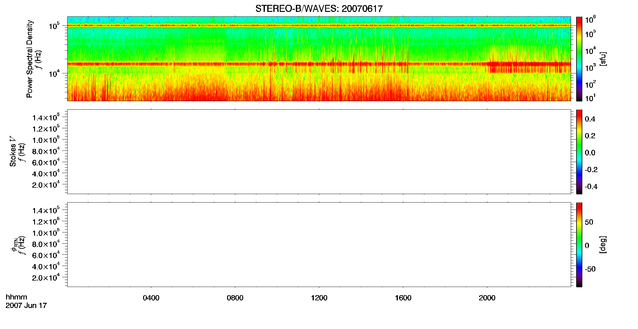The height and width of the screenshot is (329, 638).
Task: Click the 1.4×10^5 tick label on the Stokes V axis
Action: (x=46, y=118)
